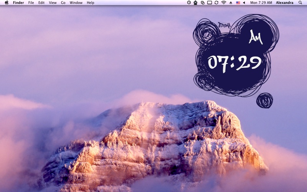Open the Apple menu
The height and width of the screenshot is (192, 307).
coord(7,3)
